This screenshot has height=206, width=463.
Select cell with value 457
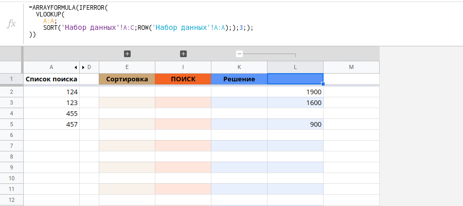(51, 124)
